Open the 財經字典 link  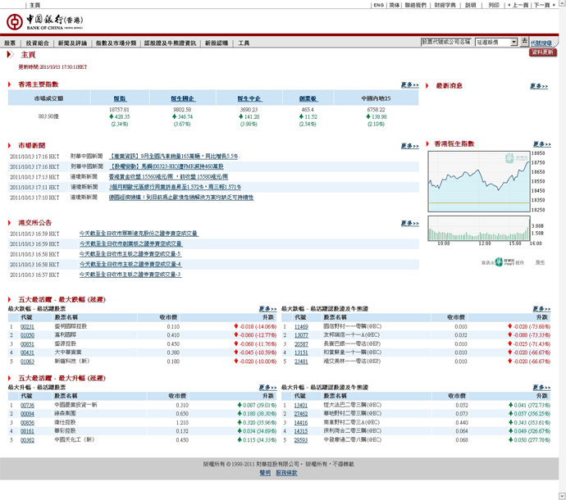click(x=445, y=5)
